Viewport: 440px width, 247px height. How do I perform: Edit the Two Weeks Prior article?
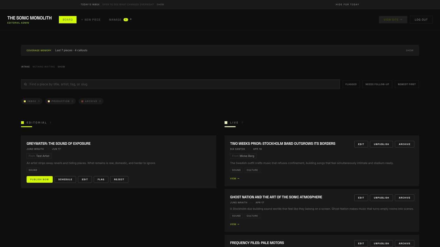pos(361,144)
